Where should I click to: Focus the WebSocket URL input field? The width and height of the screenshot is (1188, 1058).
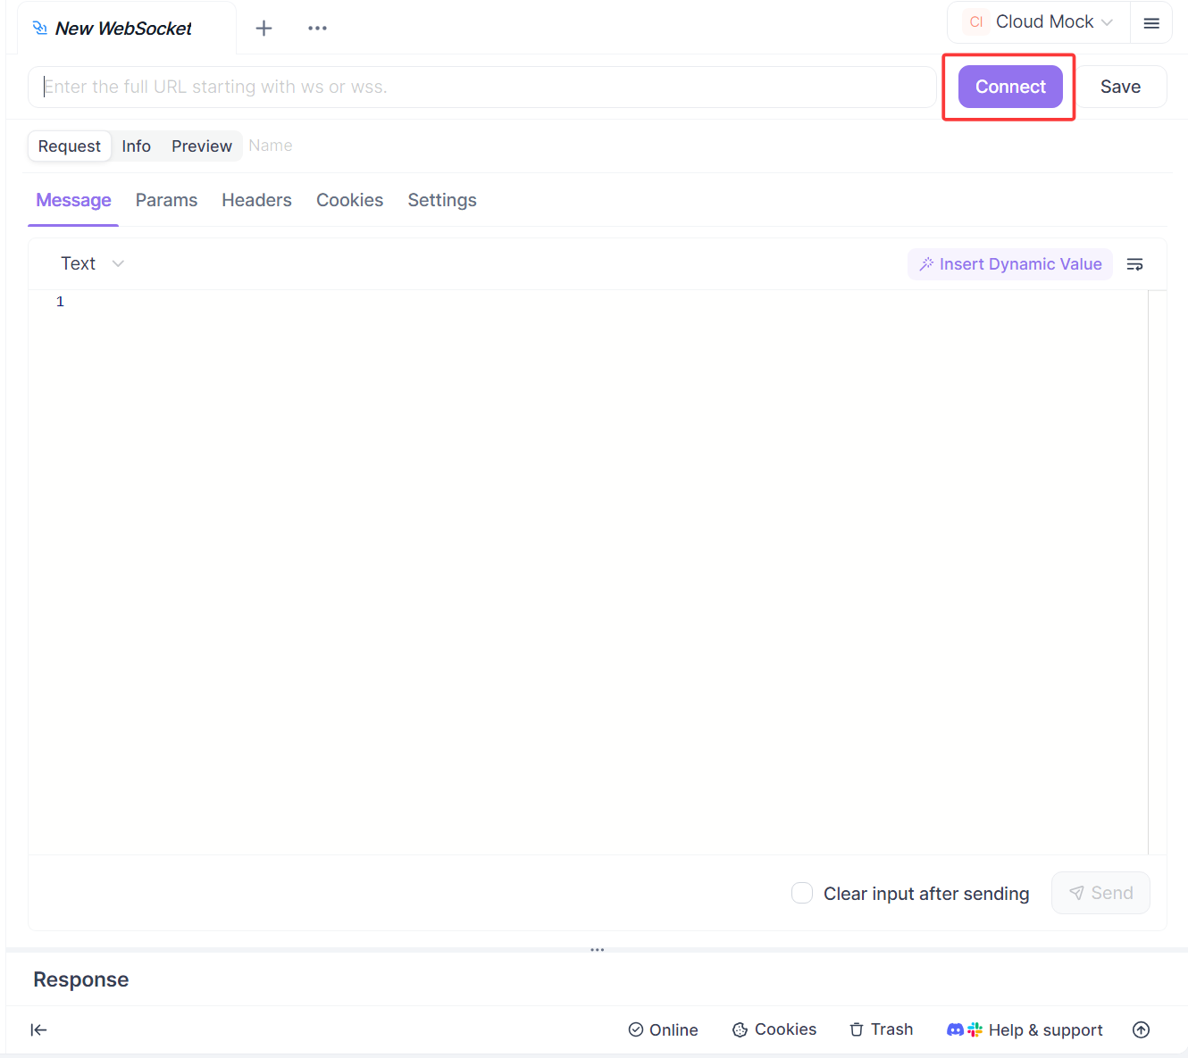point(482,87)
